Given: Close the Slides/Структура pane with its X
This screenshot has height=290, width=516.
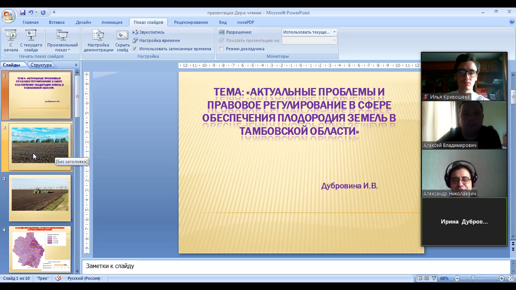Looking at the screenshot, I should coord(76,65).
